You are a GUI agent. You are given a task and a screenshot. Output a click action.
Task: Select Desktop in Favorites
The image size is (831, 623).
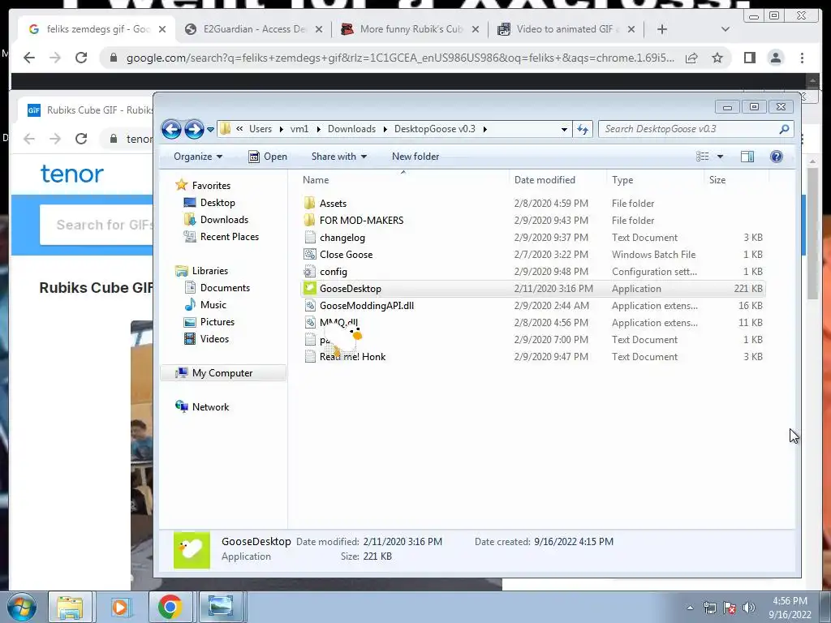click(x=217, y=202)
